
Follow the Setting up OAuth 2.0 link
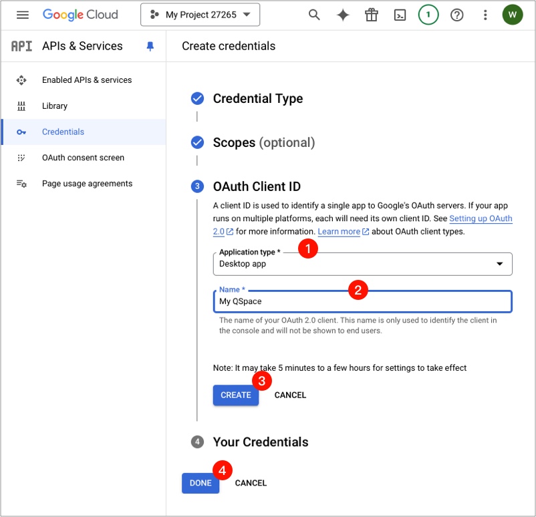[x=481, y=219]
